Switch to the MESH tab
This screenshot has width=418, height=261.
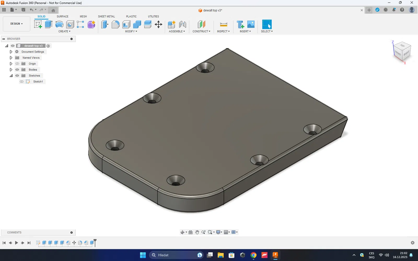[x=83, y=16]
